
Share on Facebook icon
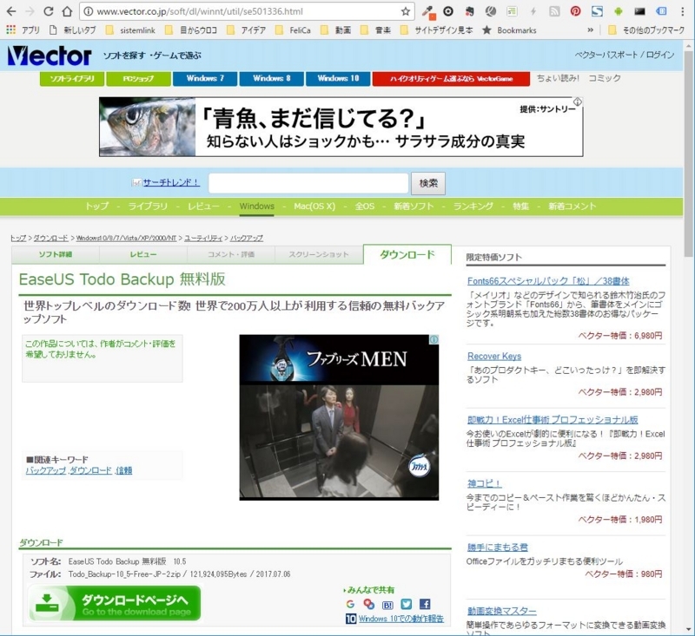(x=425, y=604)
